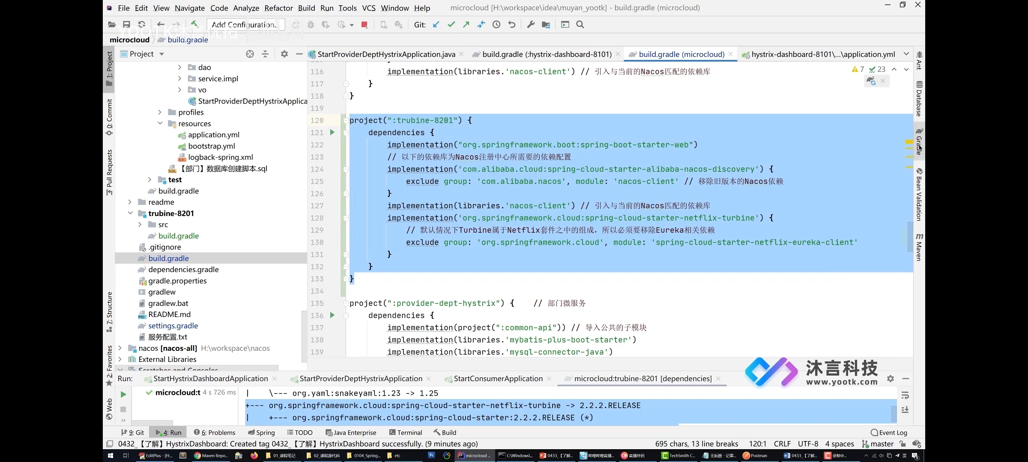This screenshot has height=462, width=1028.
Task: Open the Database side tool window
Action: point(919,98)
